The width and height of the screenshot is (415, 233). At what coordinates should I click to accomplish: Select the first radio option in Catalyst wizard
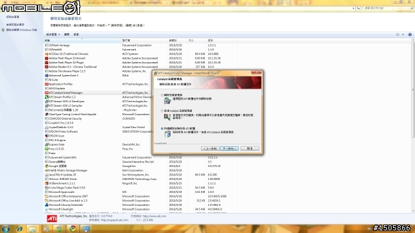coord(162,95)
